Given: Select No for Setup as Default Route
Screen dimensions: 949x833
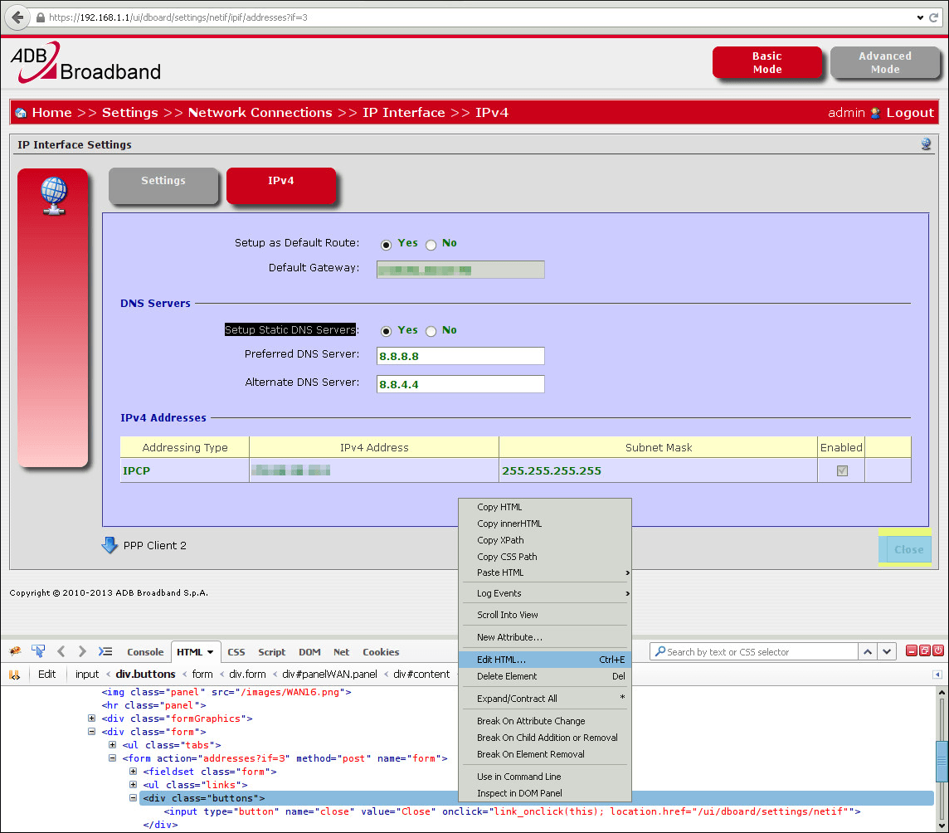Looking at the screenshot, I should 431,245.
